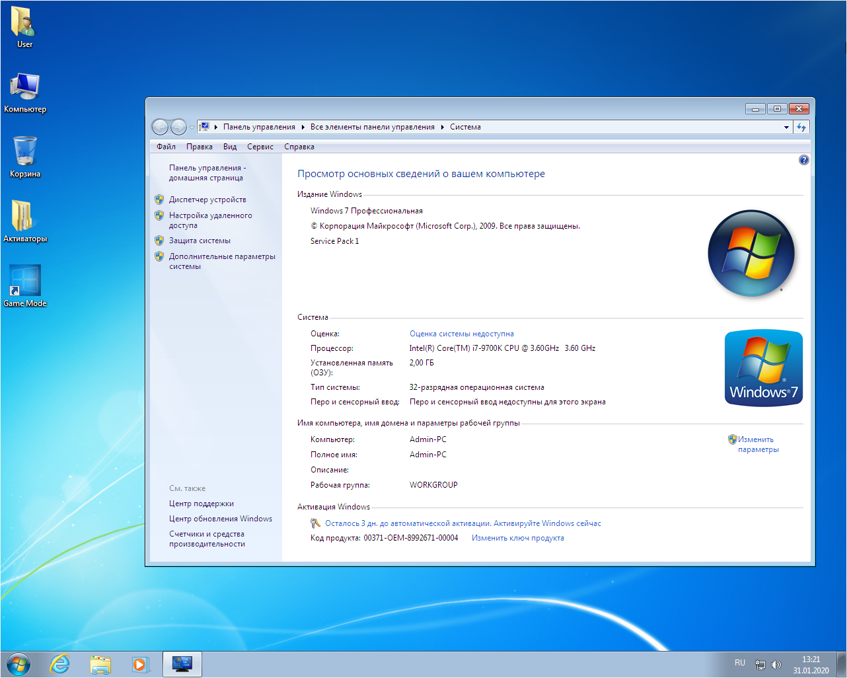Click shield icon beside Диспетчер устройств
The width and height of the screenshot is (847, 678).
click(x=159, y=200)
